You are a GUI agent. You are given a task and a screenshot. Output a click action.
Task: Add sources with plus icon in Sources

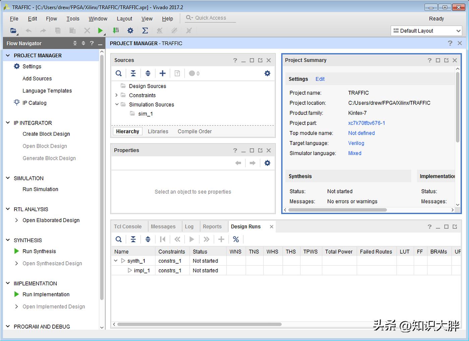pos(162,73)
